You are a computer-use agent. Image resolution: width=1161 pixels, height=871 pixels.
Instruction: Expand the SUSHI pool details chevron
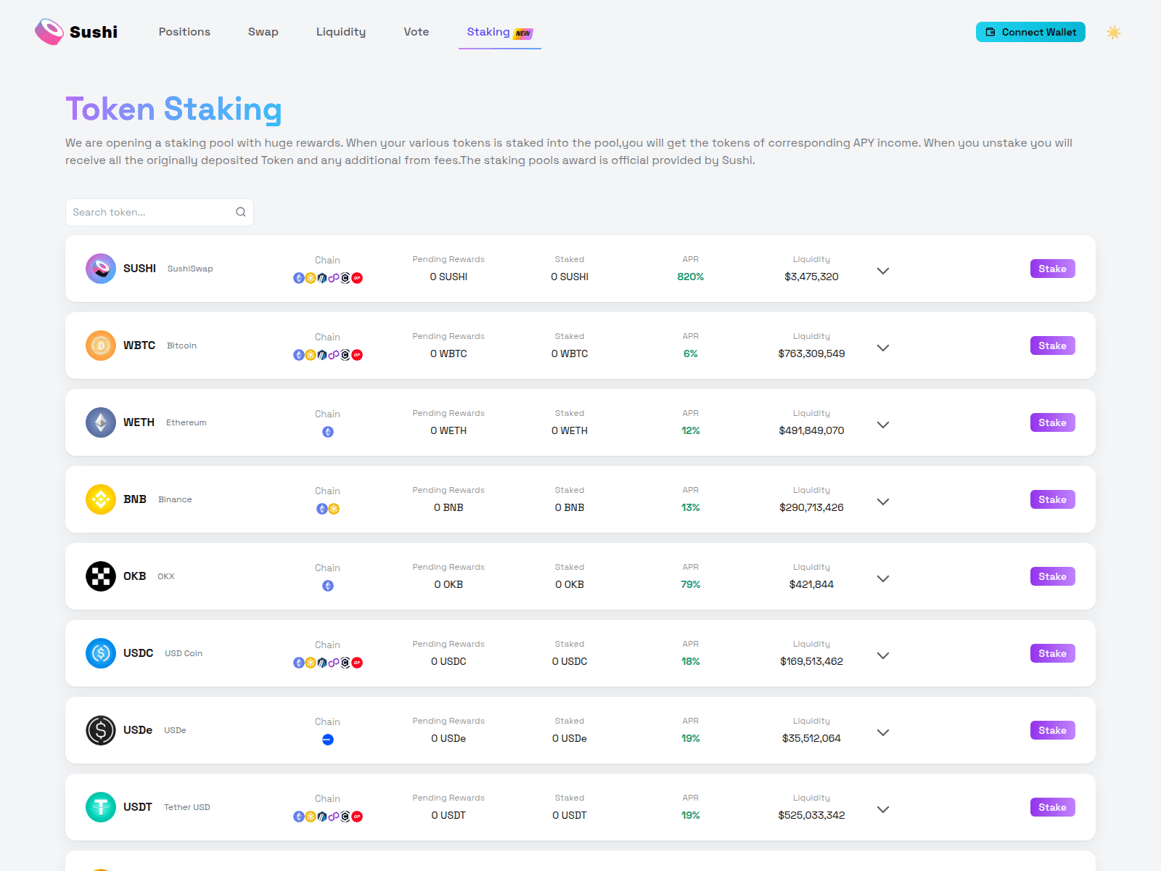[x=883, y=271]
